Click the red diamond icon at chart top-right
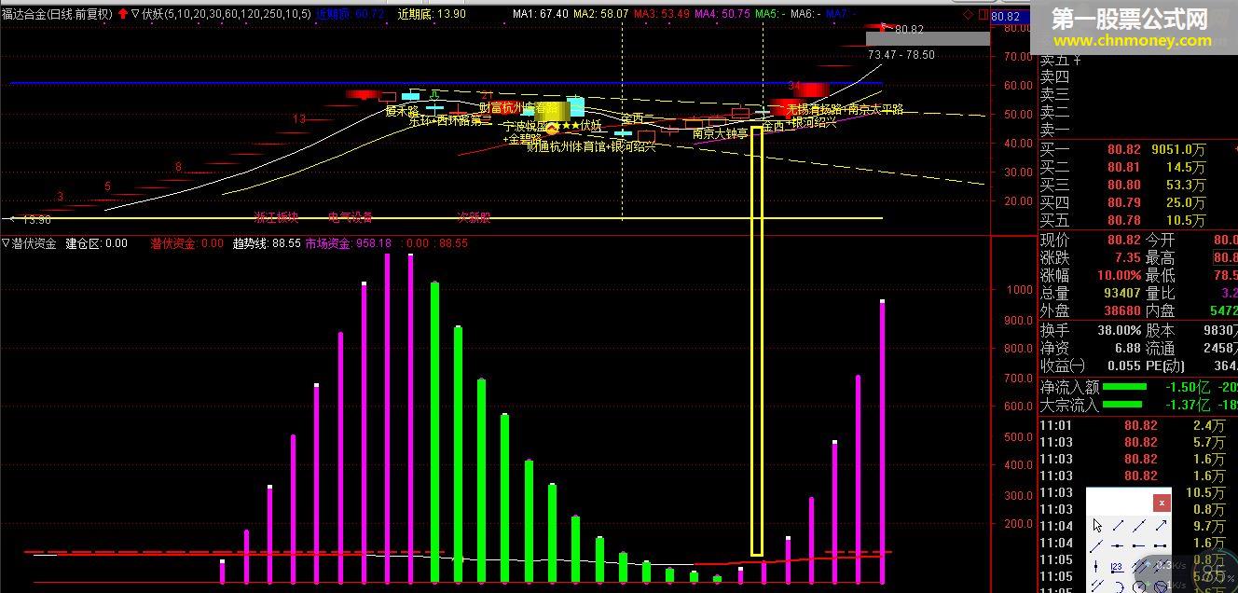Viewport: 1238px width, 593px height. (968, 14)
